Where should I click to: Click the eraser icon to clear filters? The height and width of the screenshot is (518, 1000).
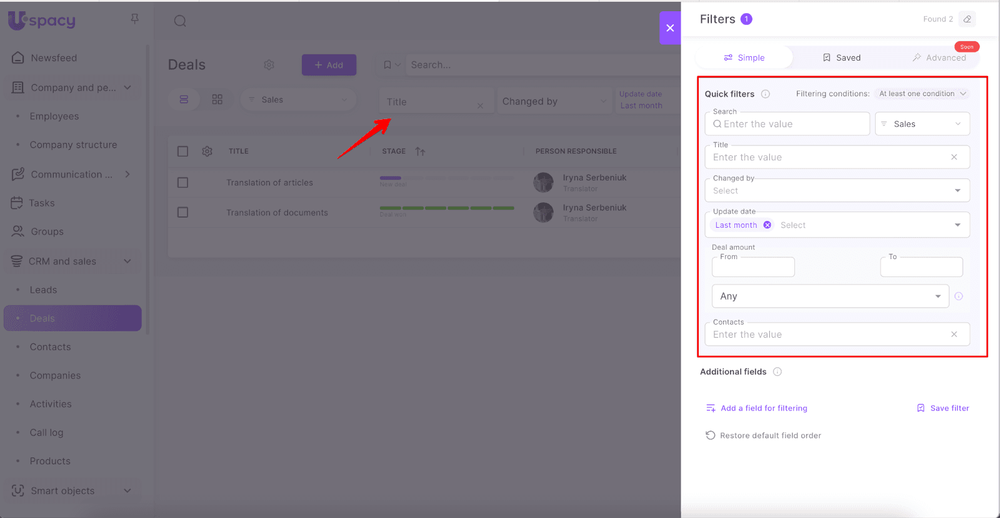tap(967, 19)
